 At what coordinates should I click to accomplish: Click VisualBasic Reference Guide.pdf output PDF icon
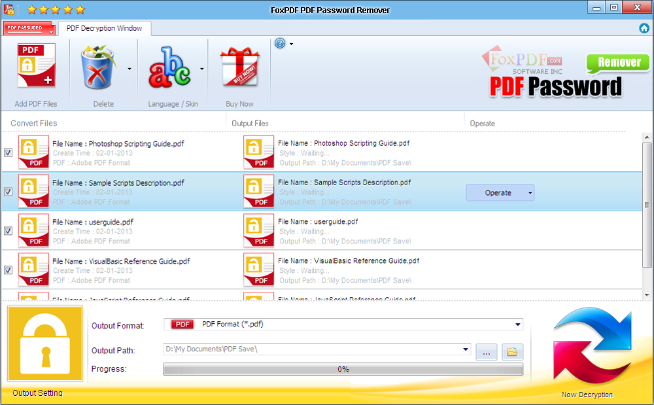pyautogui.click(x=258, y=270)
